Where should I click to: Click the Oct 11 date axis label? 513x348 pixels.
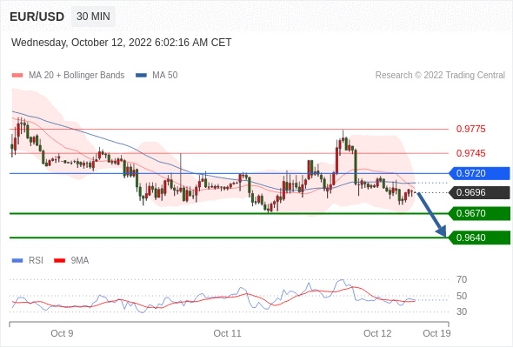pos(228,333)
